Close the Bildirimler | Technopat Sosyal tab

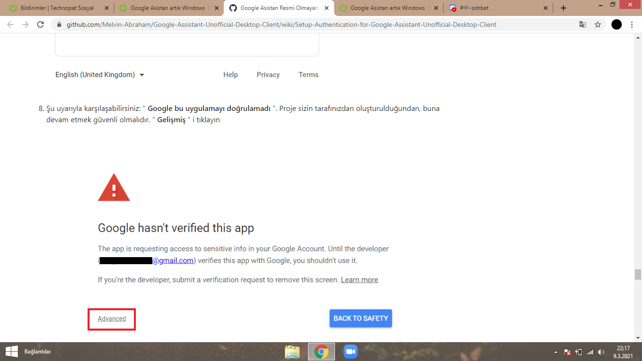[x=106, y=8]
